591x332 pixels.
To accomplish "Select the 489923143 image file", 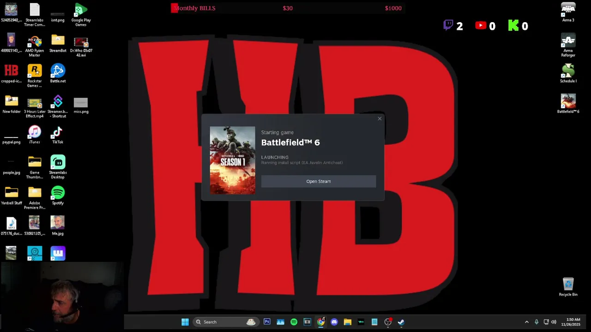I will pyautogui.click(x=12, y=43).
